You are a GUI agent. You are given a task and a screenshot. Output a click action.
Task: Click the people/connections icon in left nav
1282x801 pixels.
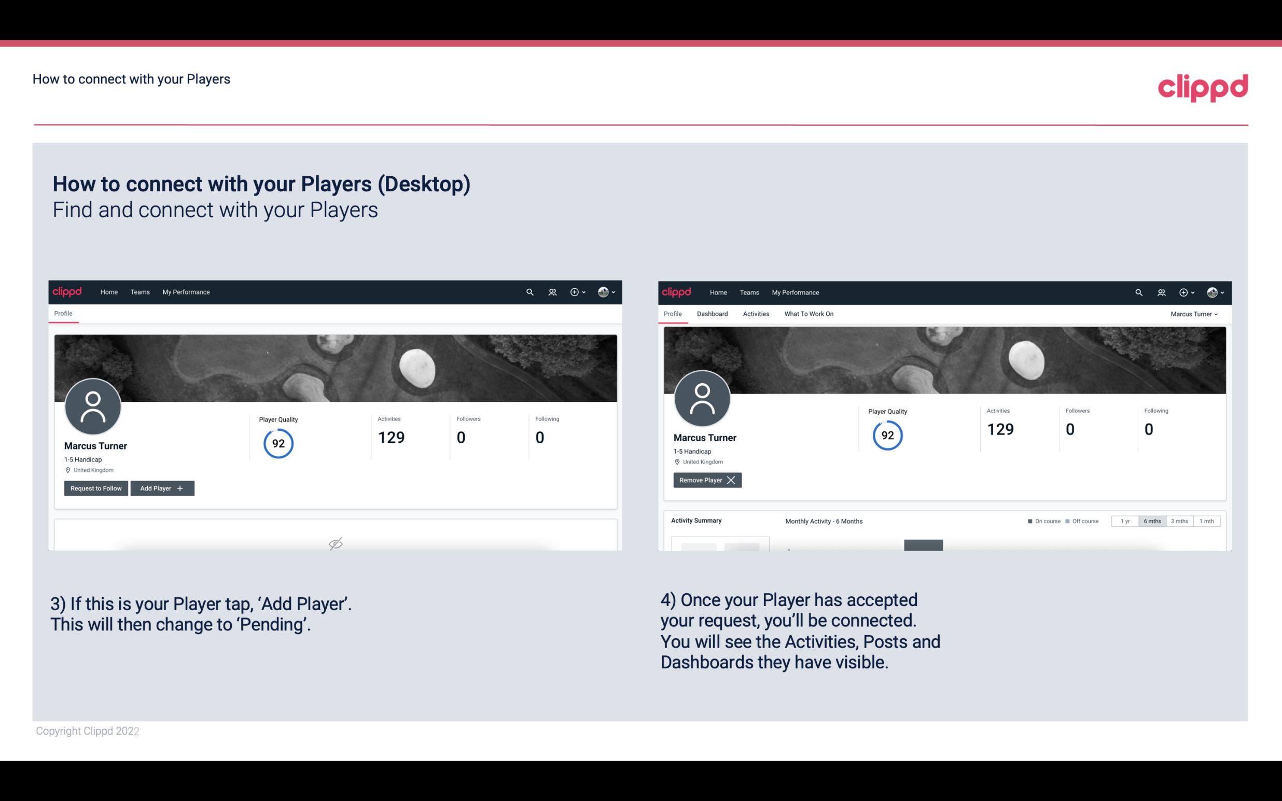click(x=550, y=292)
